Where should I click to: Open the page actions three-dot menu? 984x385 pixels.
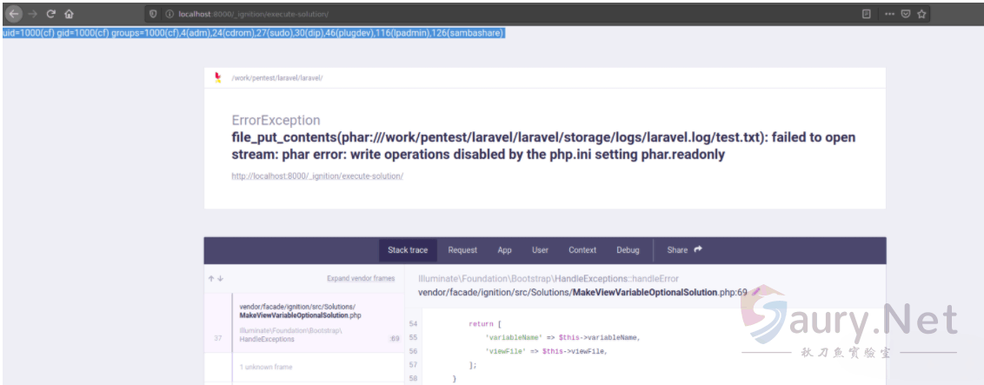click(889, 14)
